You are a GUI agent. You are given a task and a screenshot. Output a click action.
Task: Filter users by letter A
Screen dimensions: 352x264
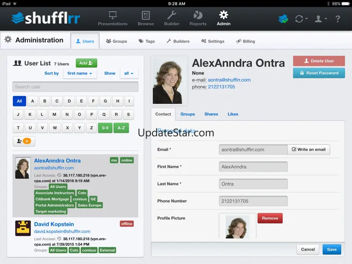tap(32, 101)
